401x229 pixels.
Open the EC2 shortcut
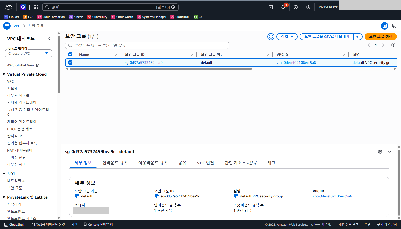pos(28,17)
